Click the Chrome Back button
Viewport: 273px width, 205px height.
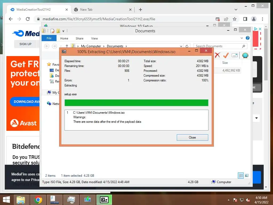coord(11,19)
